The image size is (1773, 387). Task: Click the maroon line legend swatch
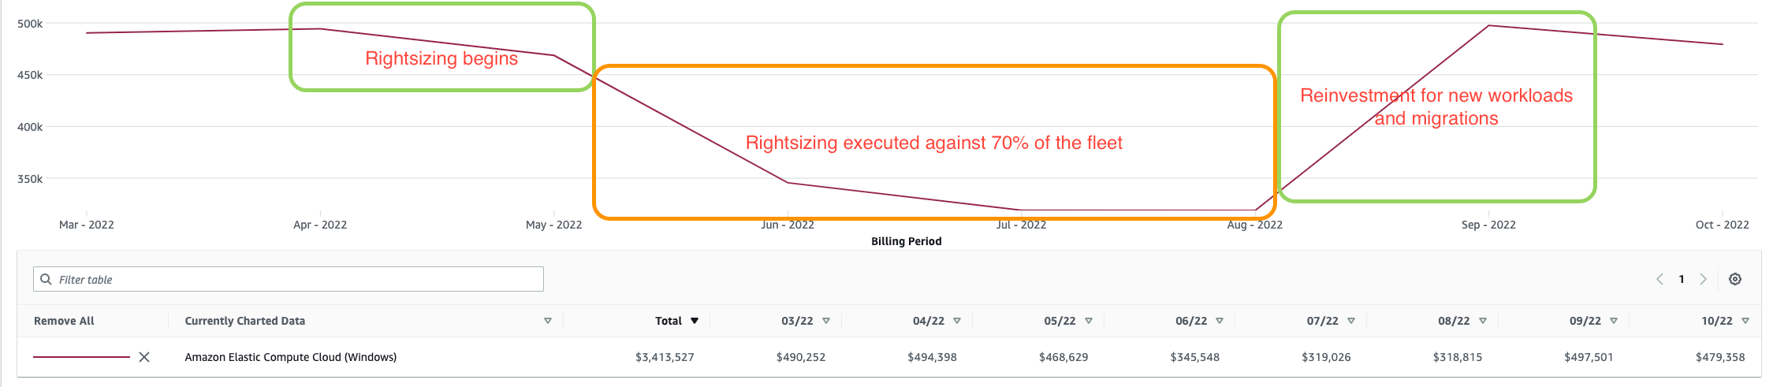tap(81, 357)
